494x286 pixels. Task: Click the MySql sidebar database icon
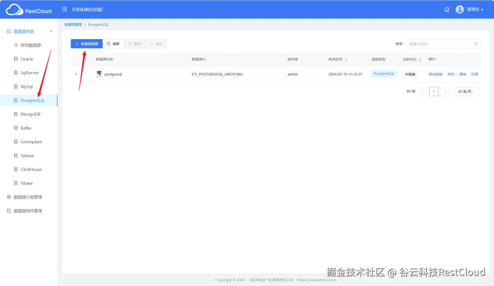point(16,87)
